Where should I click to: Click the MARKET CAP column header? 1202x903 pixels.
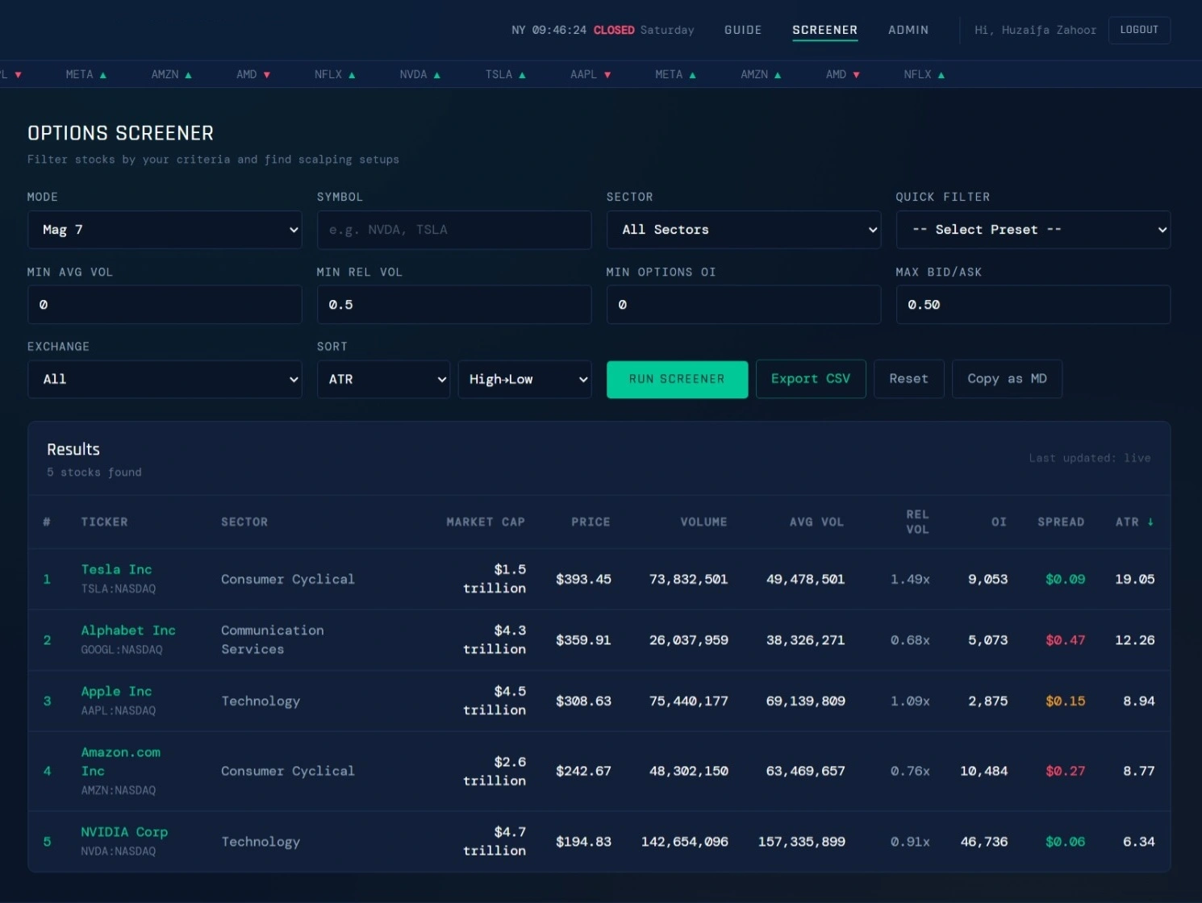click(x=486, y=522)
